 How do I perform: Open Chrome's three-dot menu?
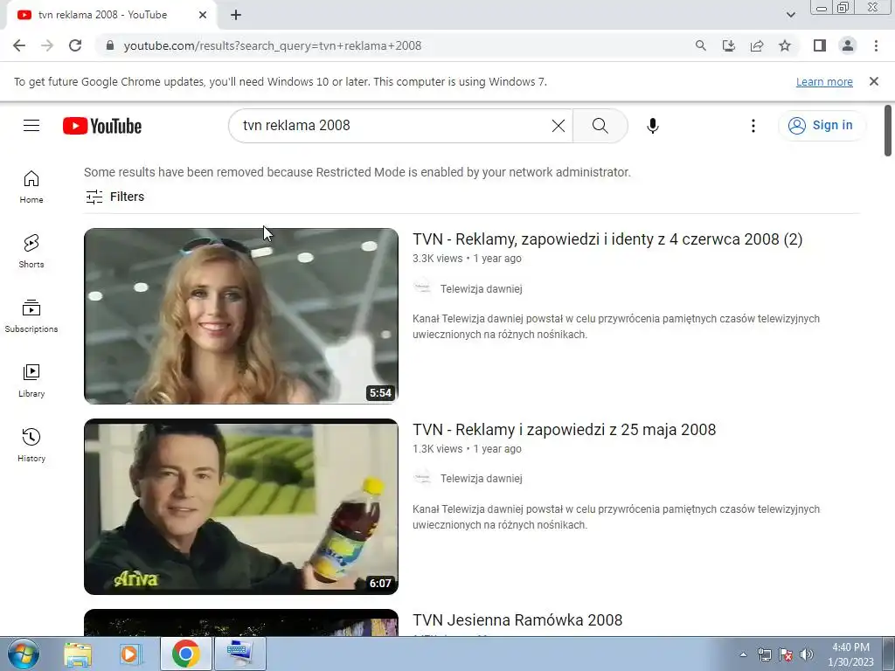coord(876,45)
